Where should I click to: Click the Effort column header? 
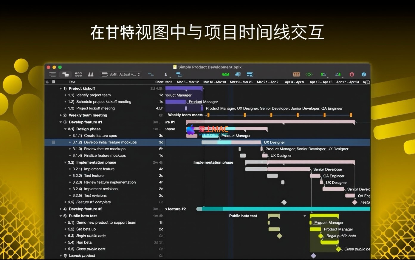tap(159, 82)
